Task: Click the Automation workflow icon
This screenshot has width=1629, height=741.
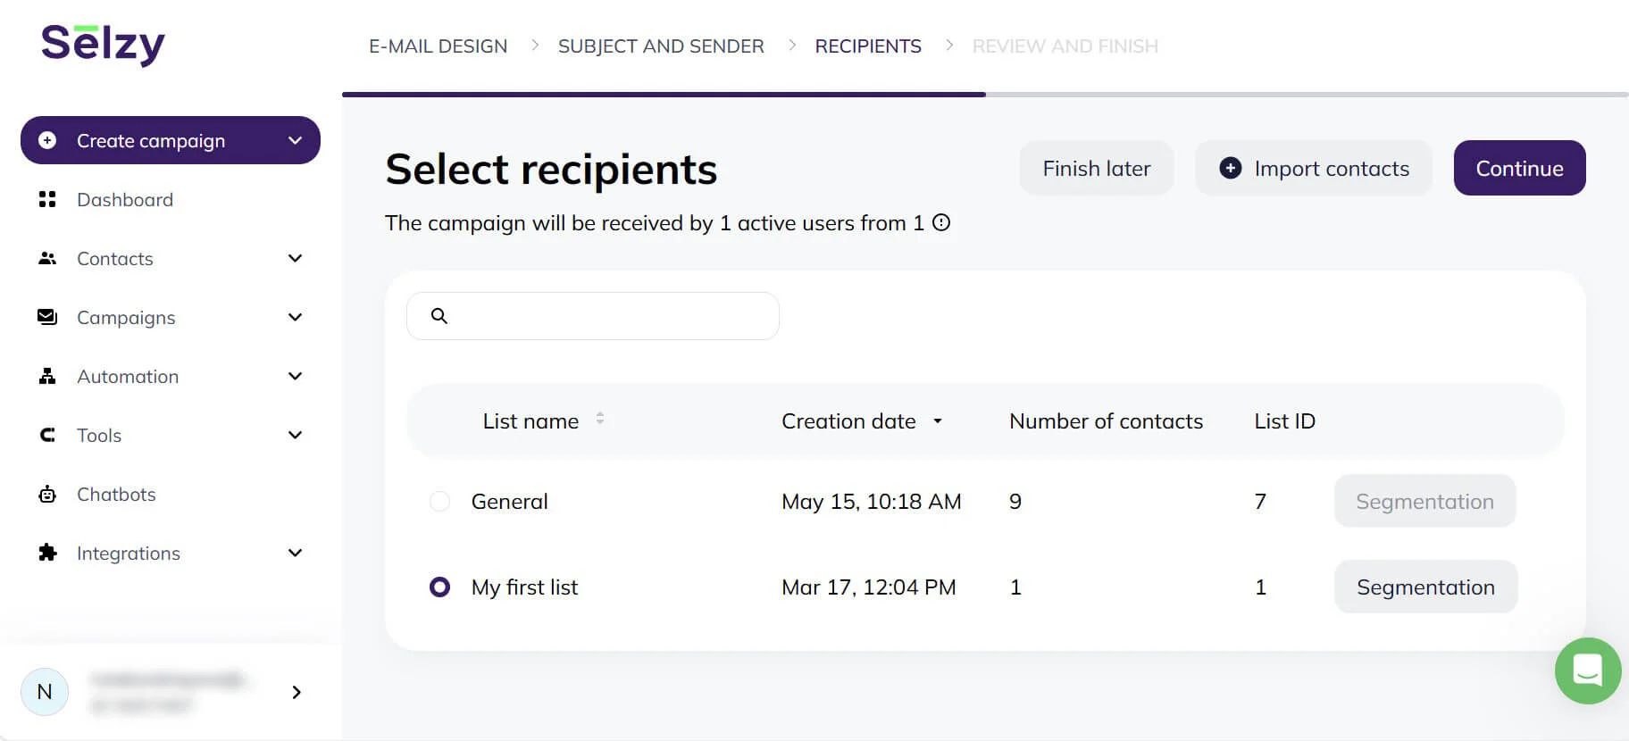Action: click(x=47, y=376)
